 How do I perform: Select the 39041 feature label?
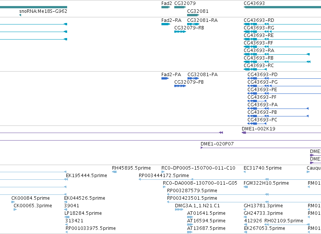(x=71, y=206)
